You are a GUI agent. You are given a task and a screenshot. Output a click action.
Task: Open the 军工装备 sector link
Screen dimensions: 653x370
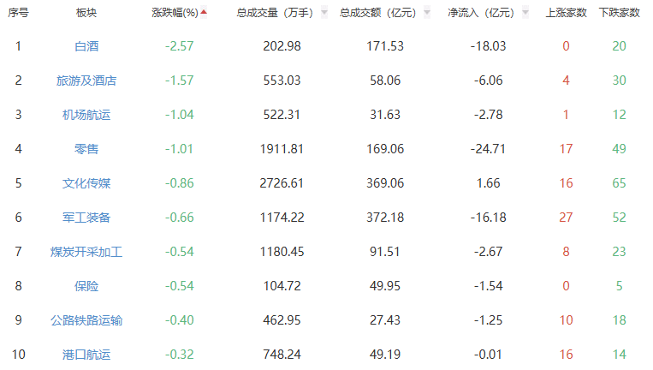pos(86,218)
